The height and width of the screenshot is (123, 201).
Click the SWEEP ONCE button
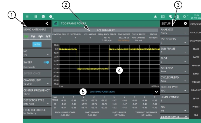pyautogui.click(x=37, y=74)
